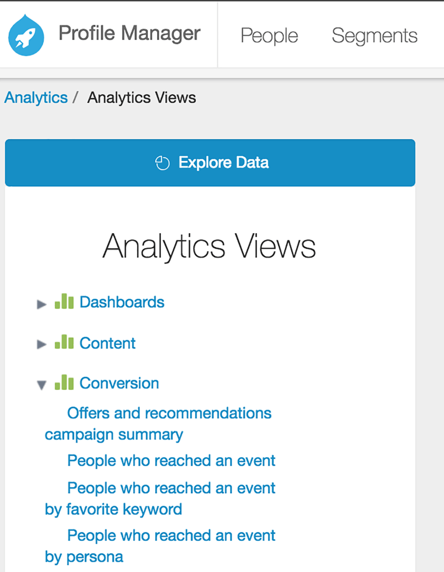
Task: Go to the Analytics breadcrumb link
Action: pyautogui.click(x=36, y=98)
